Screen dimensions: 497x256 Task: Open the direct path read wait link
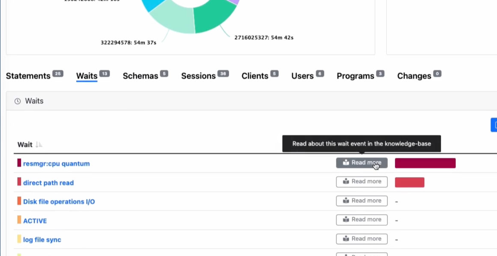click(x=48, y=183)
